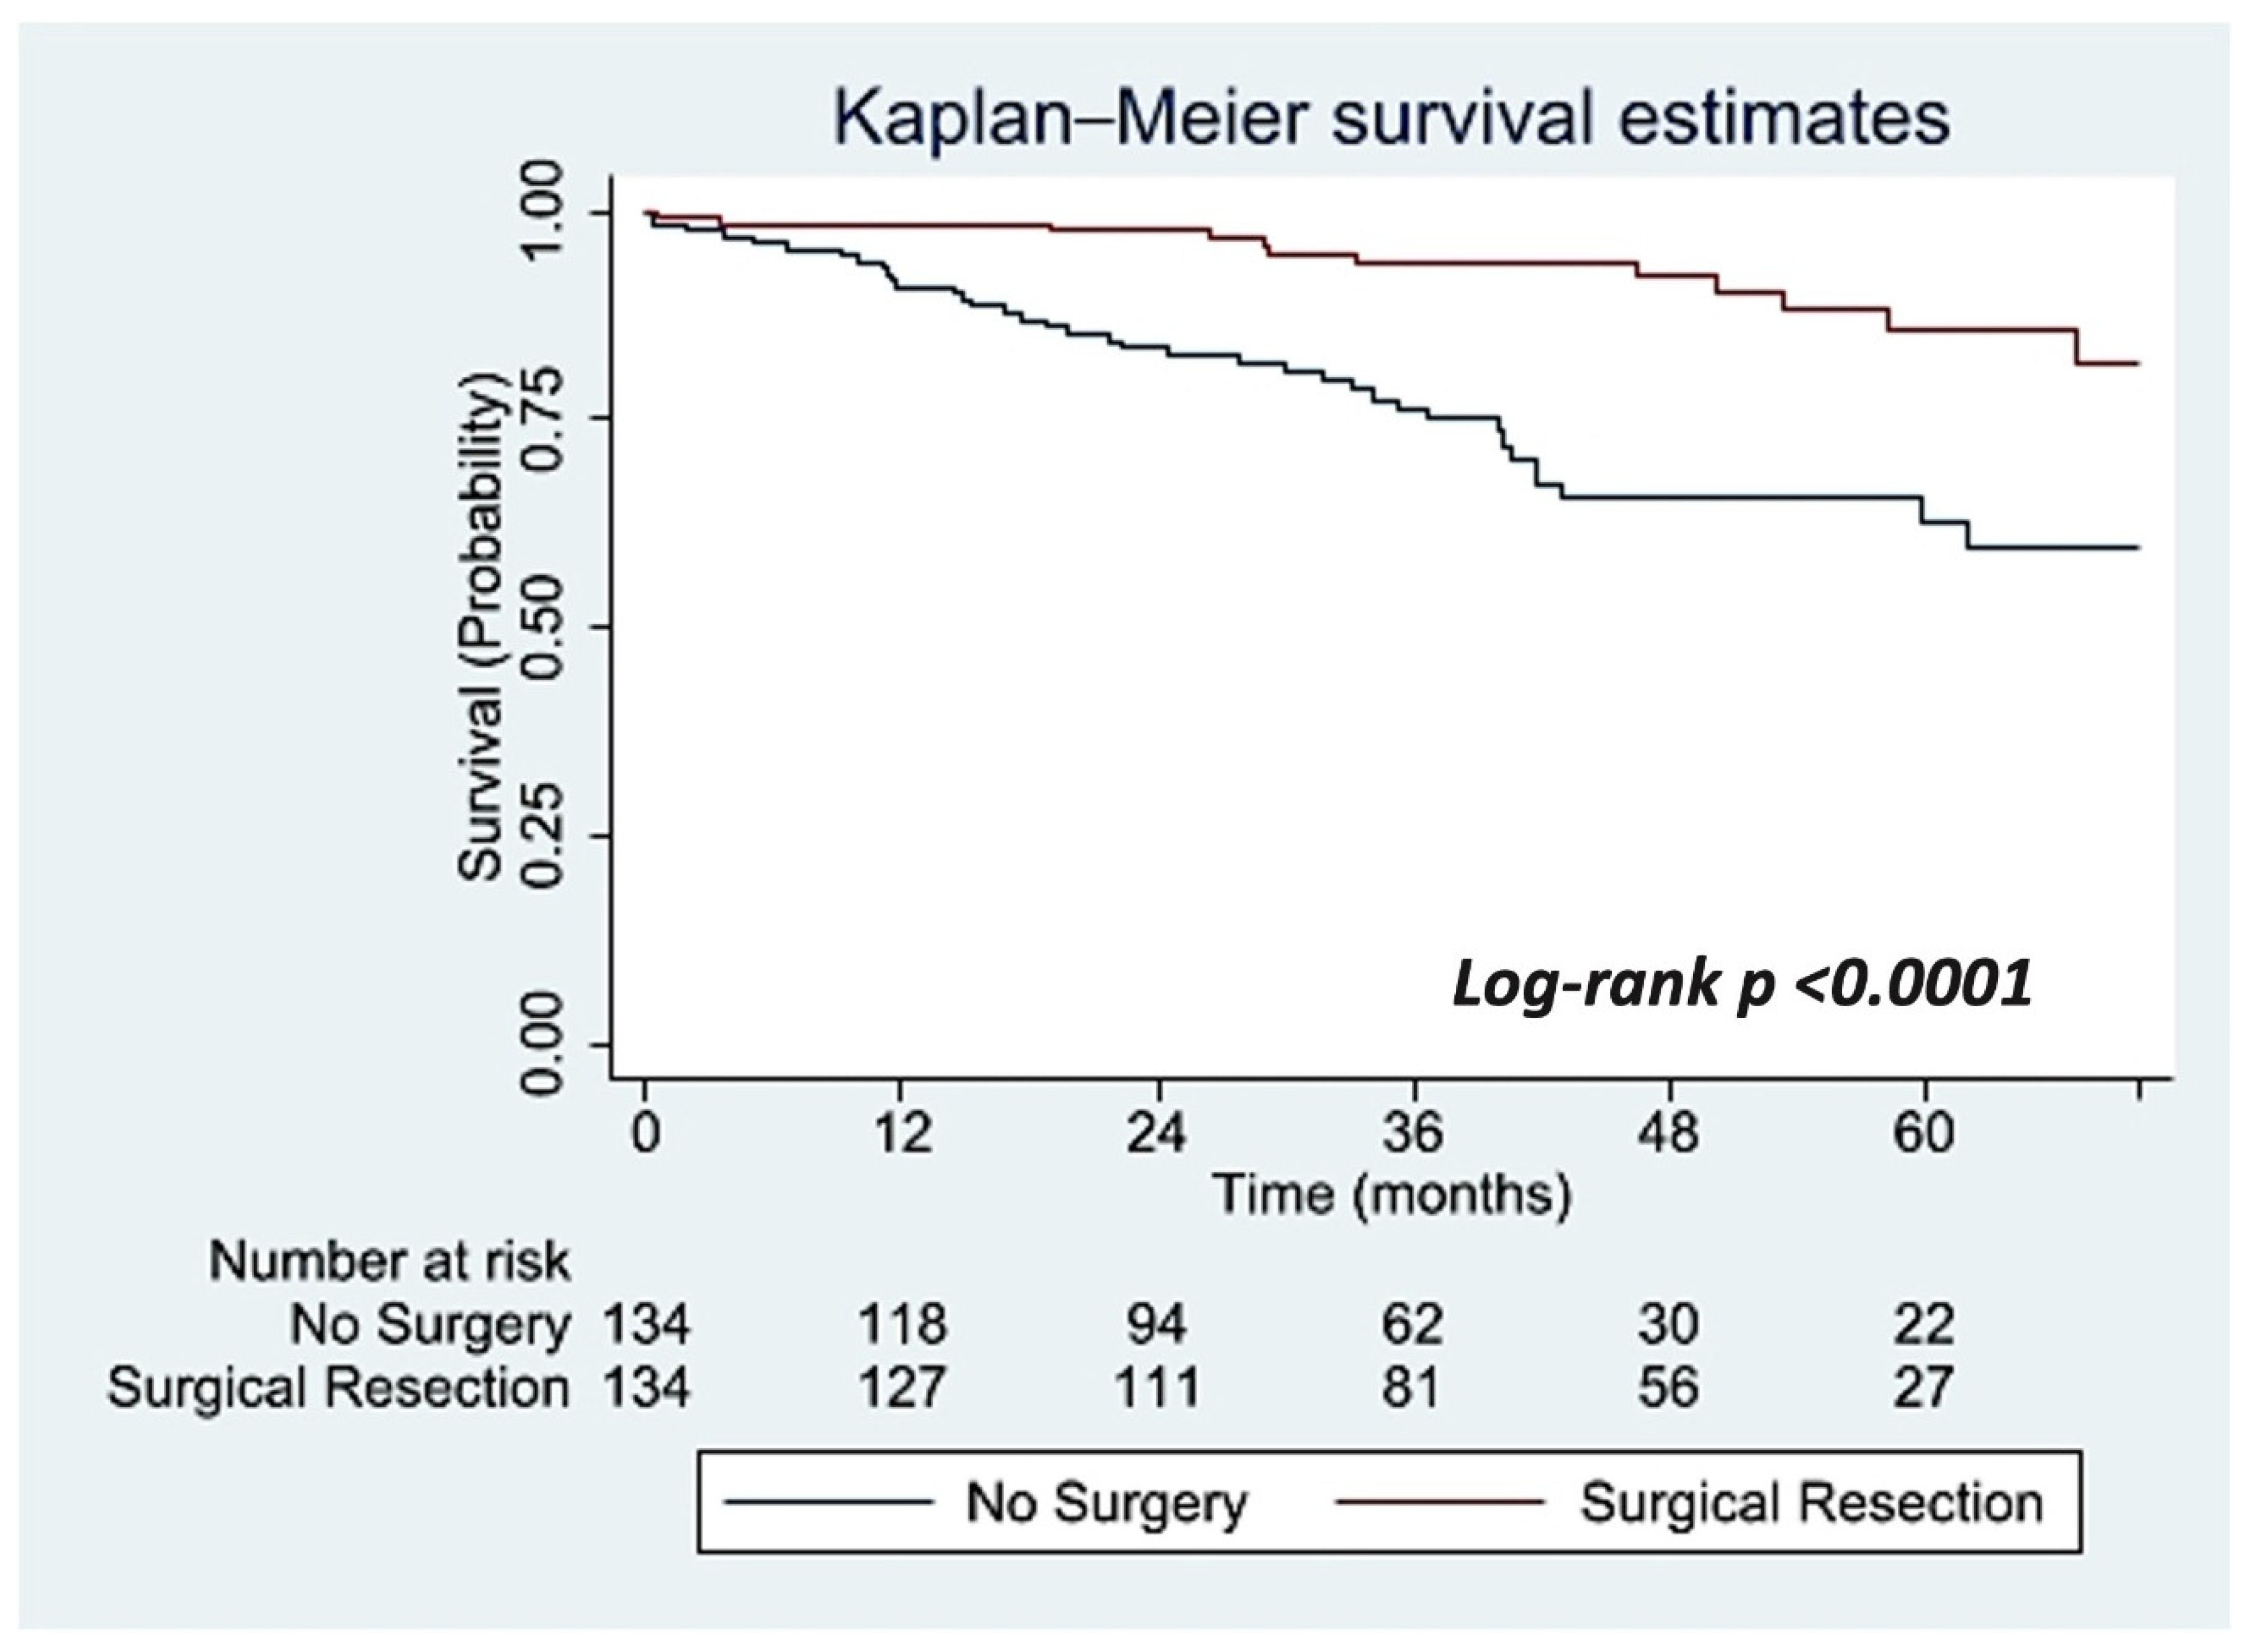Select the Surgical Resection legend label
Image resolution: width=2251 pixels, height=1652 pixels.
[1811, 1503]
